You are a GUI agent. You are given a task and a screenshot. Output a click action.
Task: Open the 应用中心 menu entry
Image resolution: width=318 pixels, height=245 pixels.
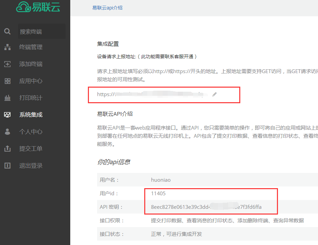(x=31, y=81)
